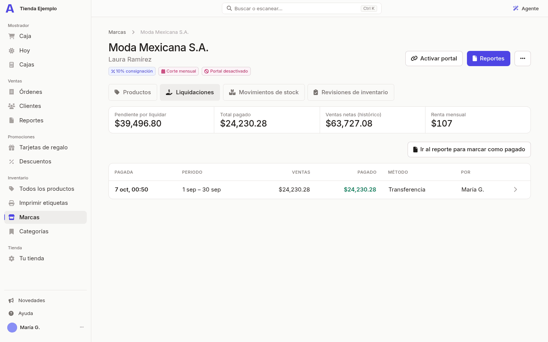Image resolution: width=548 pixels, height=342 pixels.
Task: Click the Ventas netas $63,727.08 value
Action: [349, 123]
